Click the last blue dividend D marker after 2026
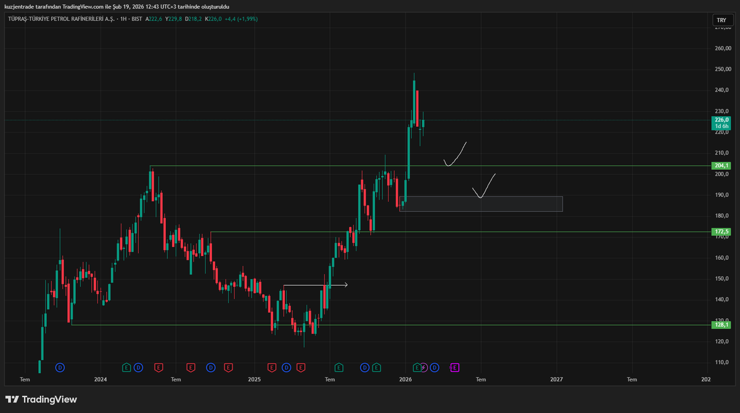Image resolution: width=740 pixels, height=413 pixels. 435,367
